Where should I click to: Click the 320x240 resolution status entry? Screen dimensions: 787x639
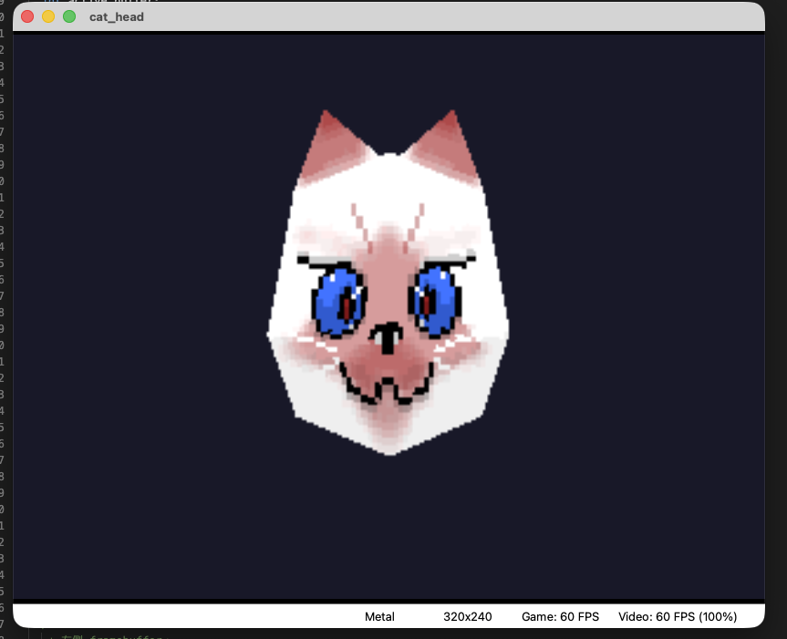point(467,616)
